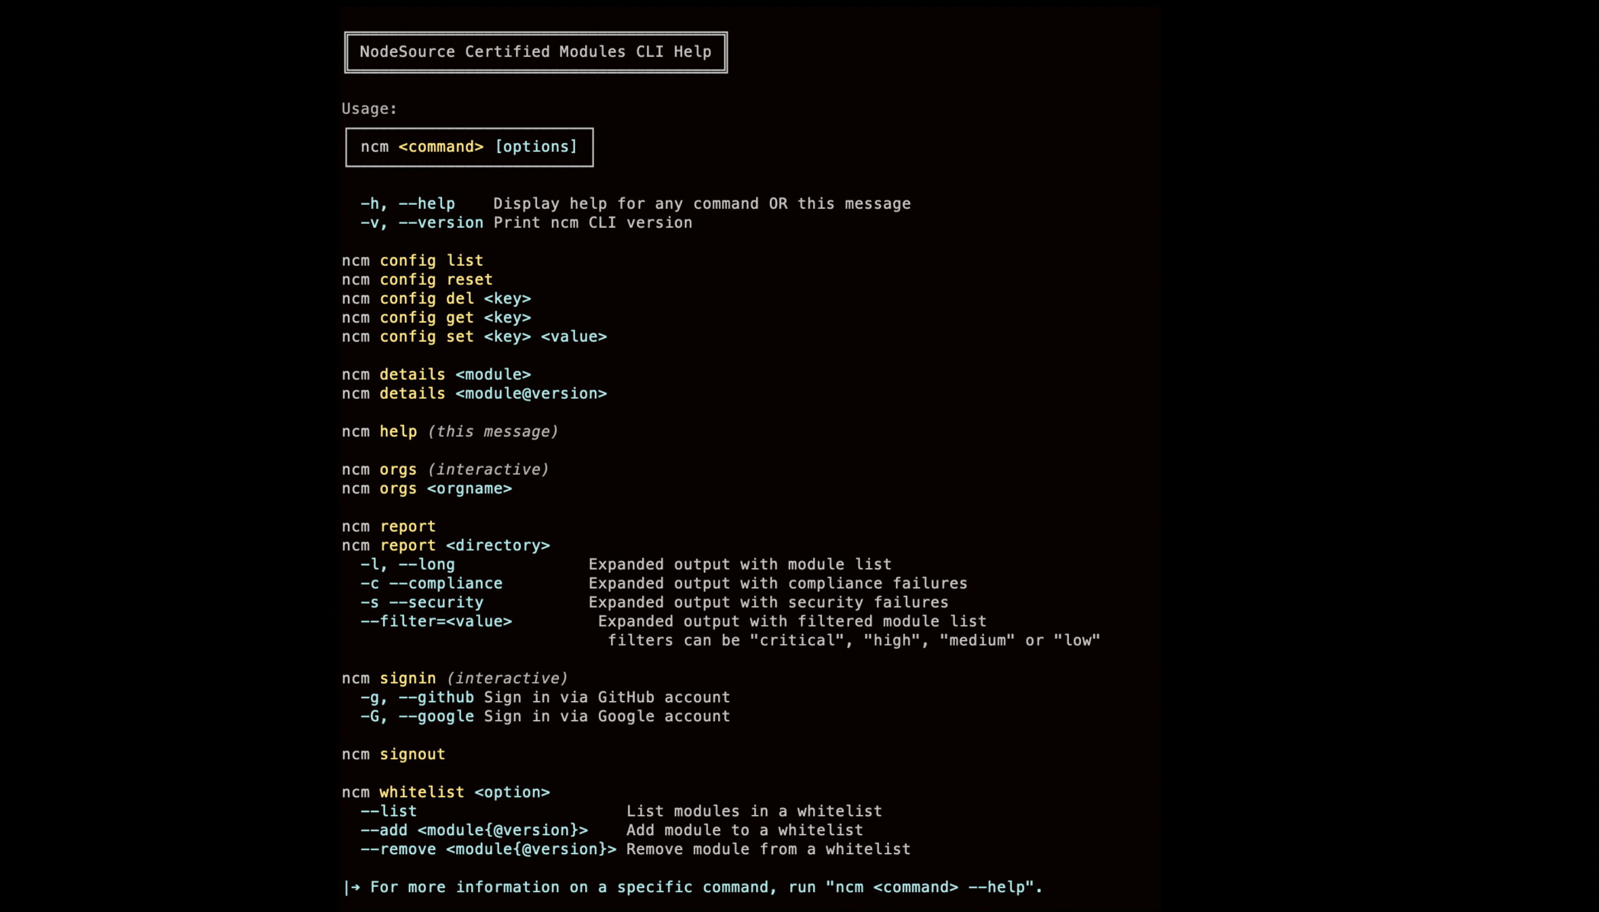Click 'ncm report <directory>' line
Screen dimensions: 1599x912
pos(445,546)
